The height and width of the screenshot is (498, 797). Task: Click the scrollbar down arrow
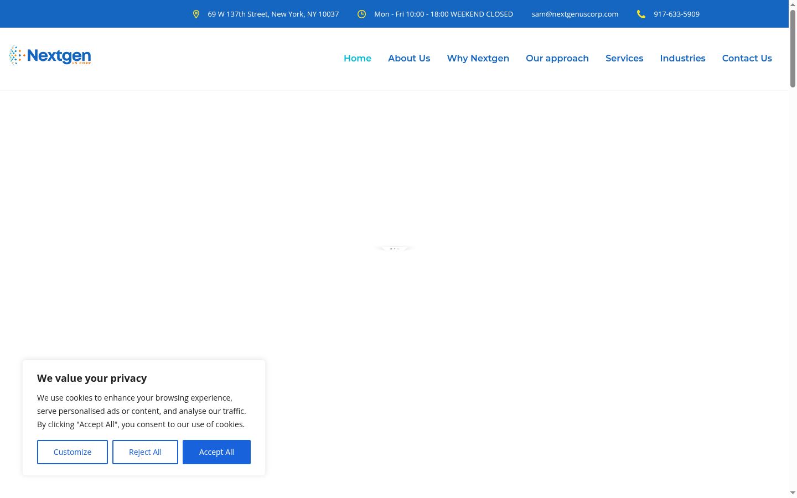pyautogui.click(x=793, y=492)
